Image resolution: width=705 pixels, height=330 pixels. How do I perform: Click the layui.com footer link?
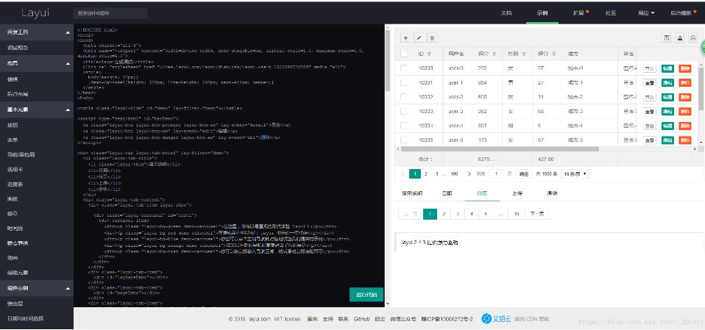(260, 319)
